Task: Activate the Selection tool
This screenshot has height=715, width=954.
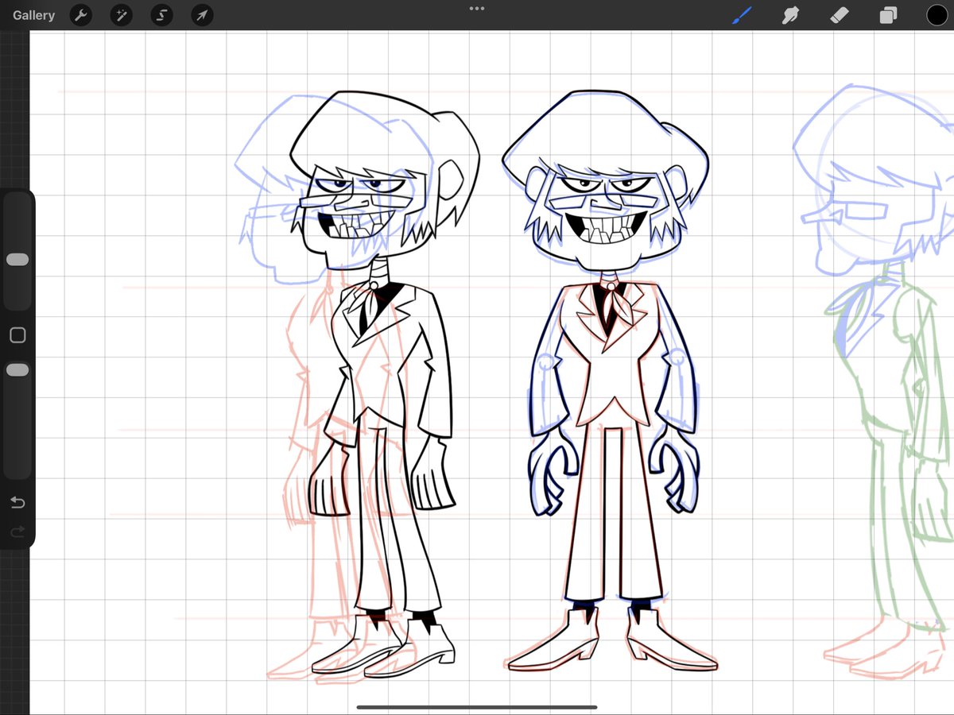Action: (162, 15)
